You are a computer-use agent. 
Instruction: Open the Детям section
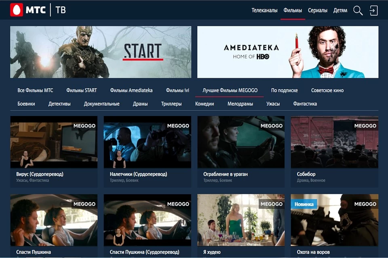click(x=340, y=10)
